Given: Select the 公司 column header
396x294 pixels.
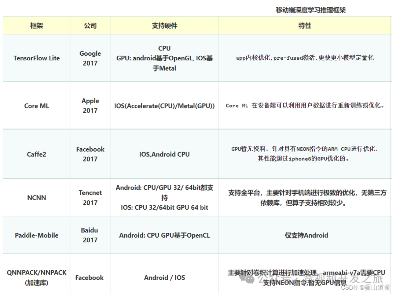Looking at the screenshot, I should 90,26.
